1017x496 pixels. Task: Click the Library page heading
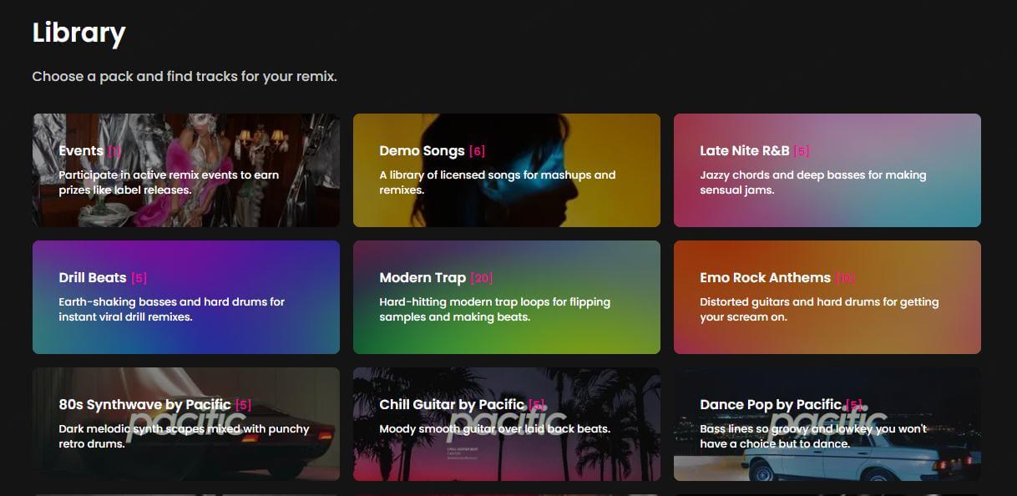click(x=78, y=33)
